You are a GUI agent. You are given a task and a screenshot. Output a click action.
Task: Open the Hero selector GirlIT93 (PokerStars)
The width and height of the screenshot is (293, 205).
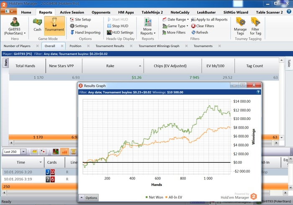click(15, 26)
